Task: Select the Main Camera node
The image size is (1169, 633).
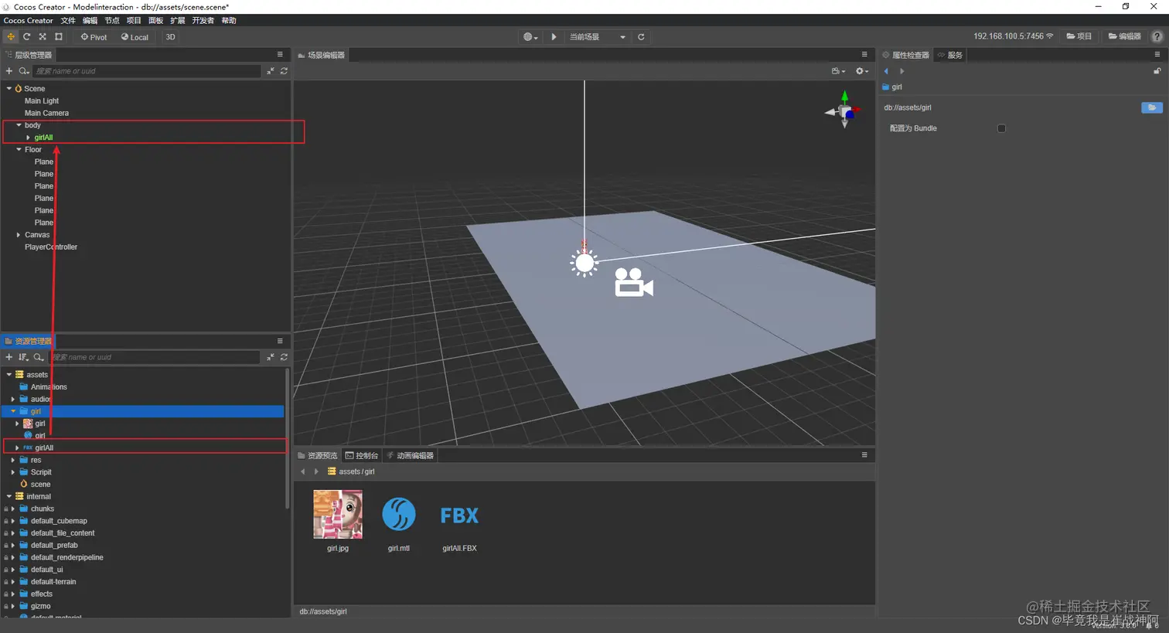Action: tap(46, 113)
